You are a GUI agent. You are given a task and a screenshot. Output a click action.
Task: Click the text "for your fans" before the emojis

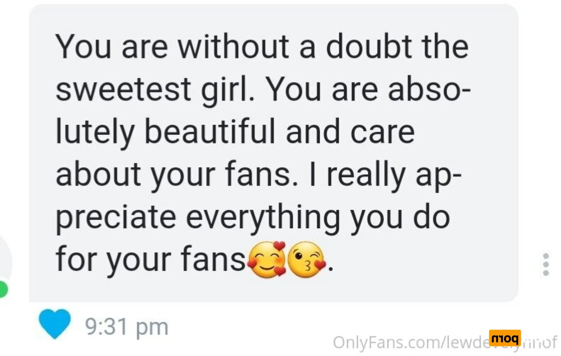(x=151, y=259)
